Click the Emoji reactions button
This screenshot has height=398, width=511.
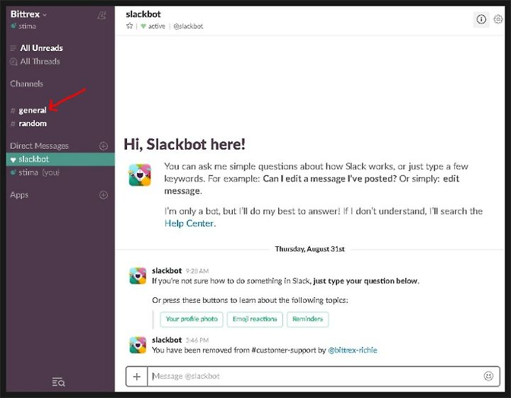255,319
